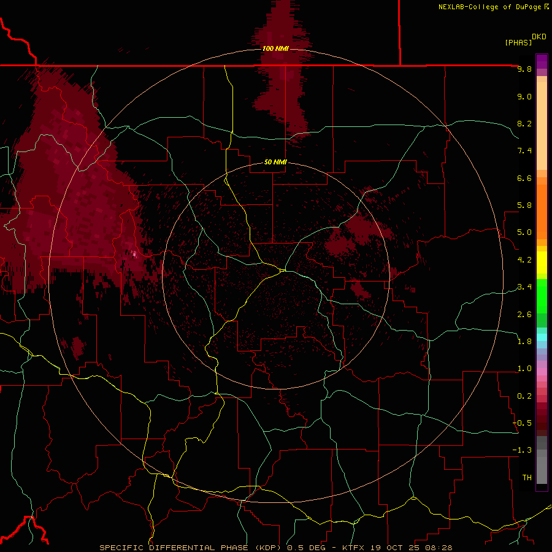
Task: Click the -0.5 value on the scale
Action: click(x=523, y=423)
